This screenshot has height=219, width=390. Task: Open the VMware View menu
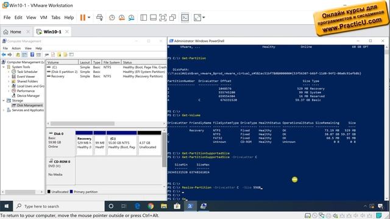click(x=31, y=18)
